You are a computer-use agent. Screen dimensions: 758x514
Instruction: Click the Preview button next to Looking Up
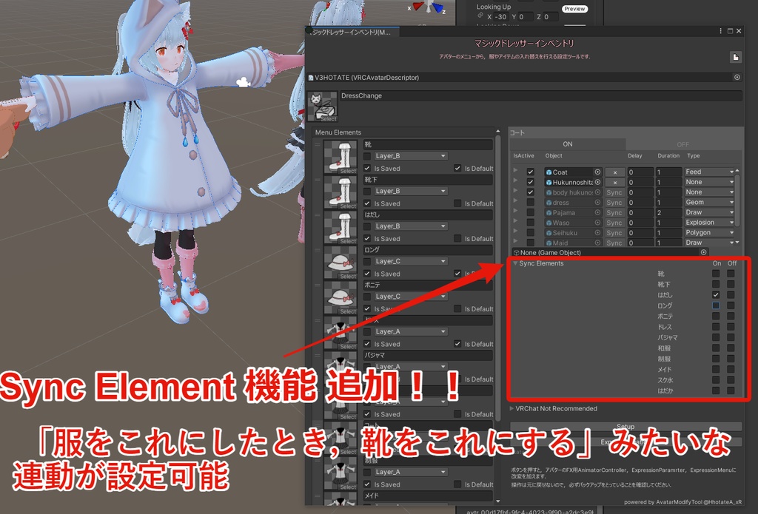[x=574, y=9]
